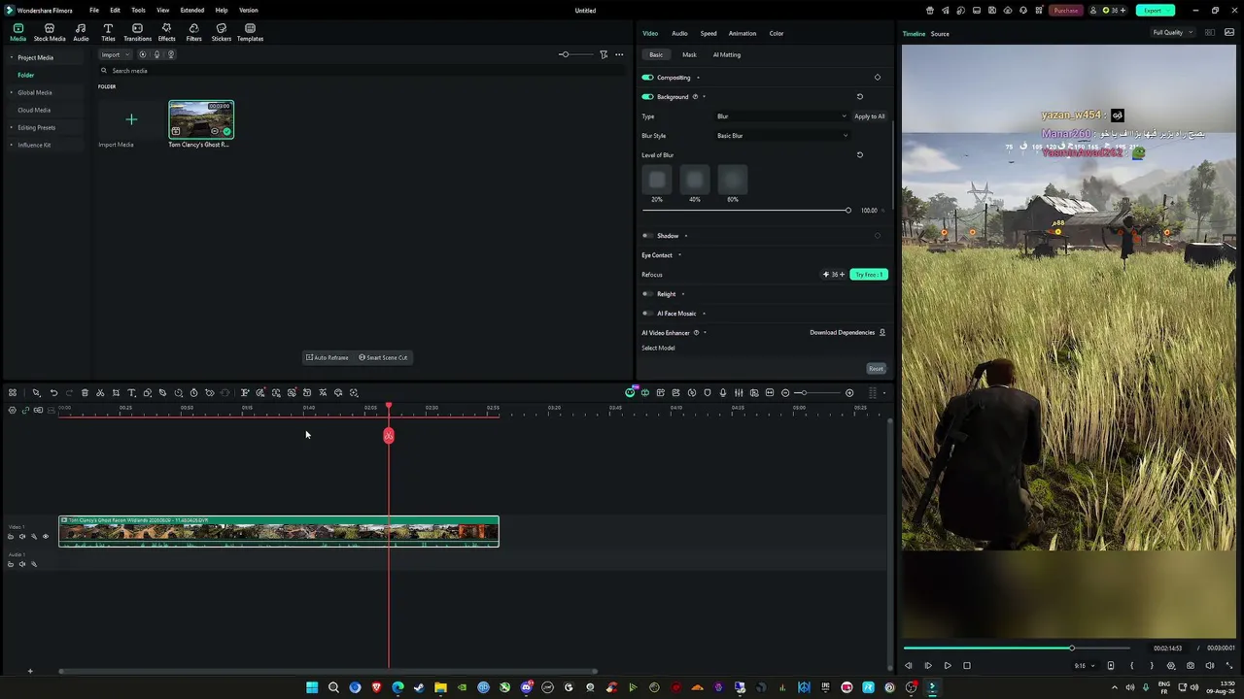Switch to the Animation tab
Image resolution: width=1244 pixels, height=699 pixels.
point(743,33)
